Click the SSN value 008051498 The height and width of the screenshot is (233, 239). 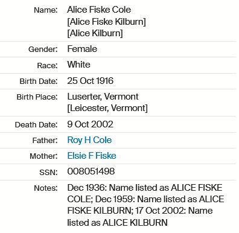[x=91, y=171]
